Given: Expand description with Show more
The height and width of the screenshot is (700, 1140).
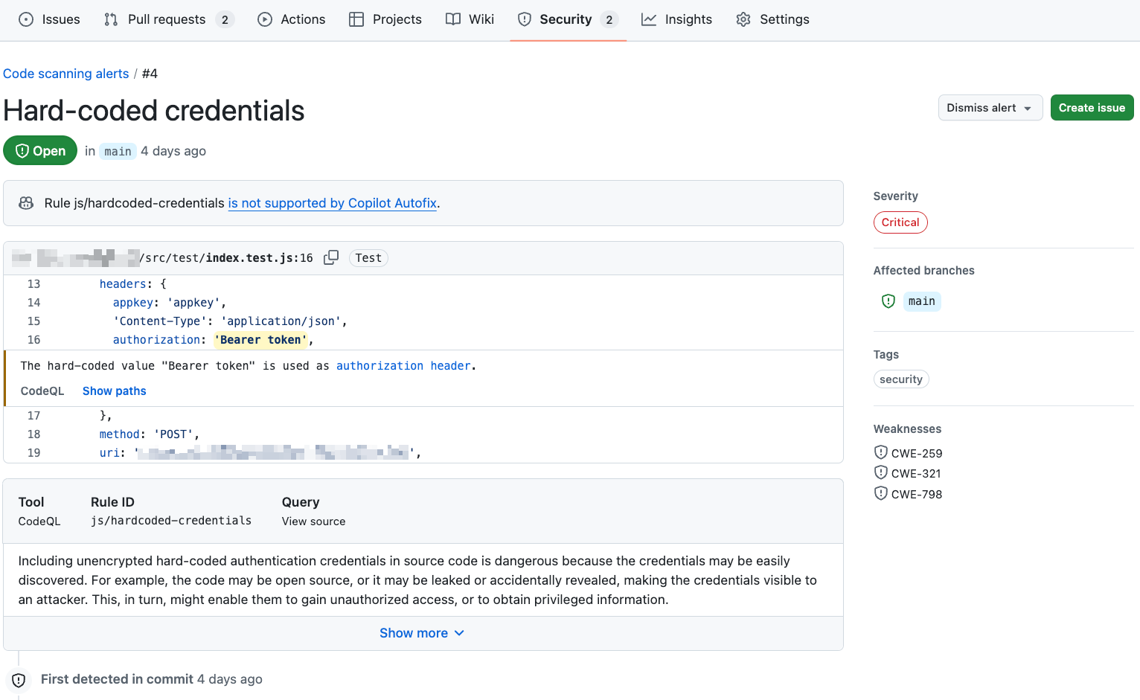Looking at the screenshot, I should pyautogui.click(x=422, y=633).
